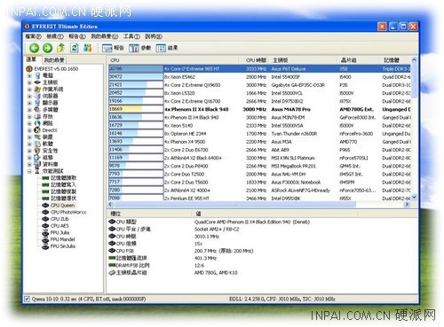444x327 pixels.
Task: Switch to the 選單 tab in left panel
Action: 31,59
